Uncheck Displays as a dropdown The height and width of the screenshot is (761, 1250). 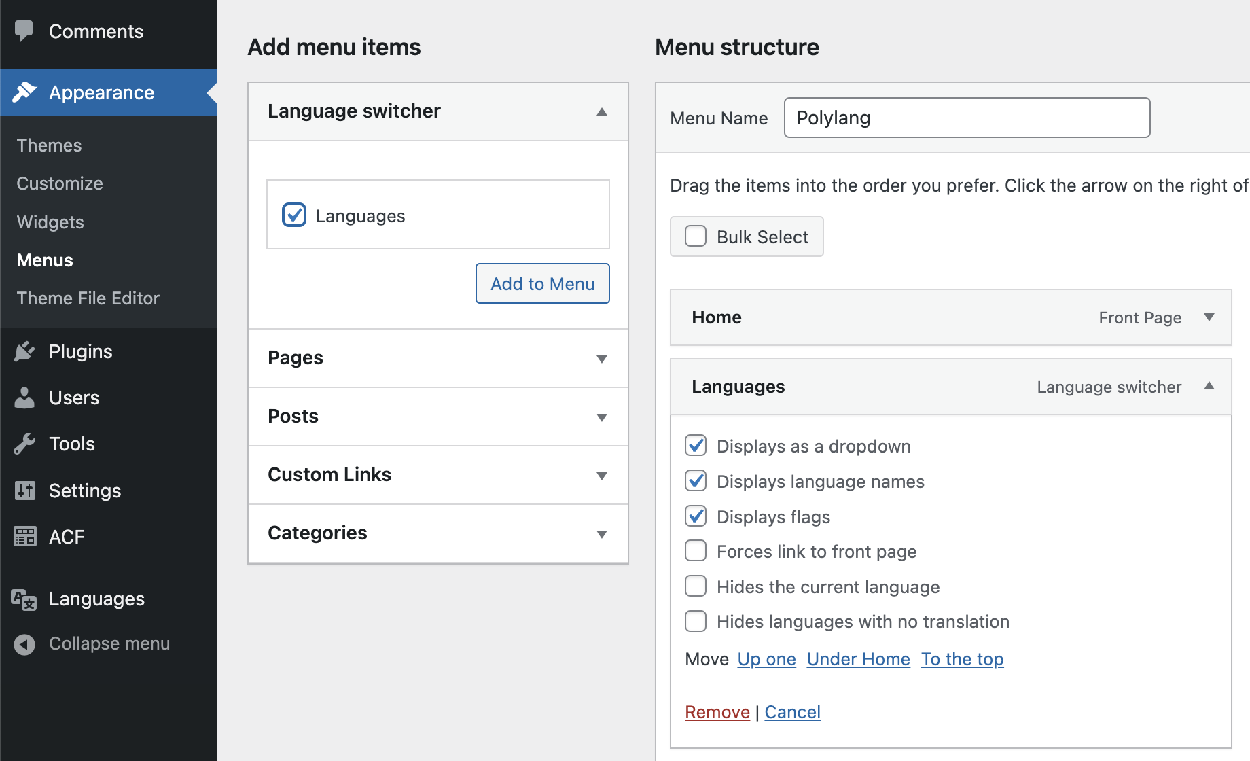coord(696,446)
